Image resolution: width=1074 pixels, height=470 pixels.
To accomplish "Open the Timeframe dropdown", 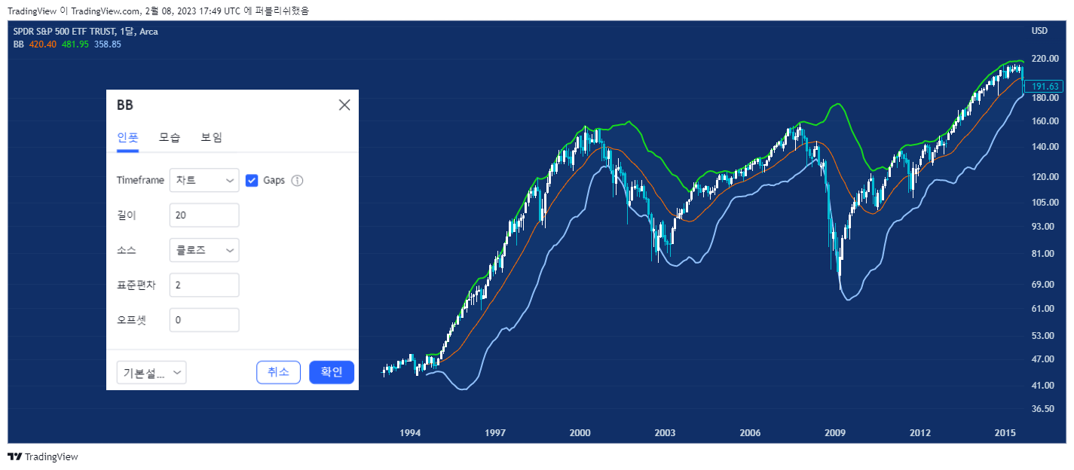I will click(x=204, y=181).
